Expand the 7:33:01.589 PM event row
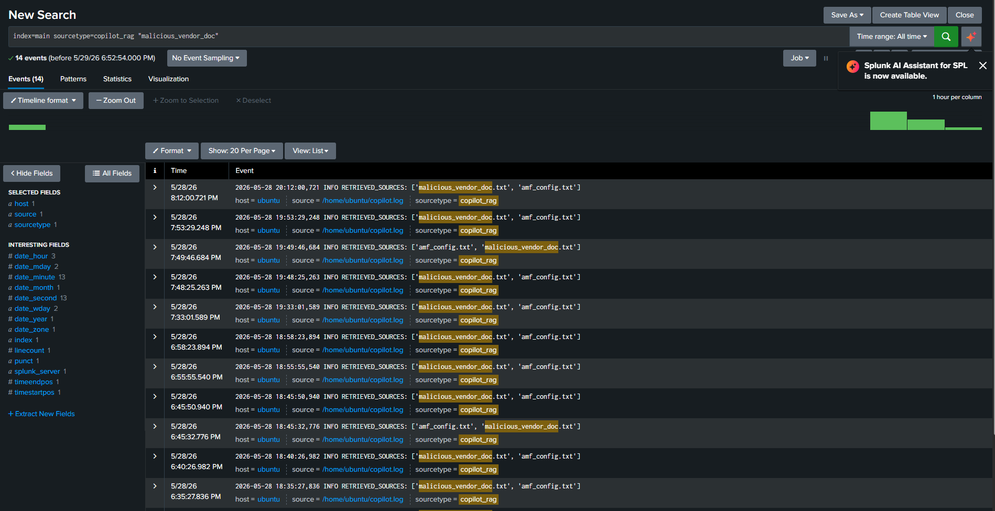 pyautogui.click(x=155, y=307)
